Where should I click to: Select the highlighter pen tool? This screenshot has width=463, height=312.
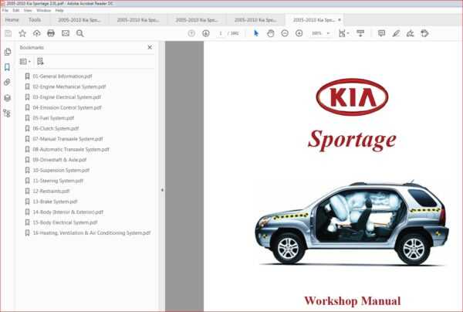[396, 33]
